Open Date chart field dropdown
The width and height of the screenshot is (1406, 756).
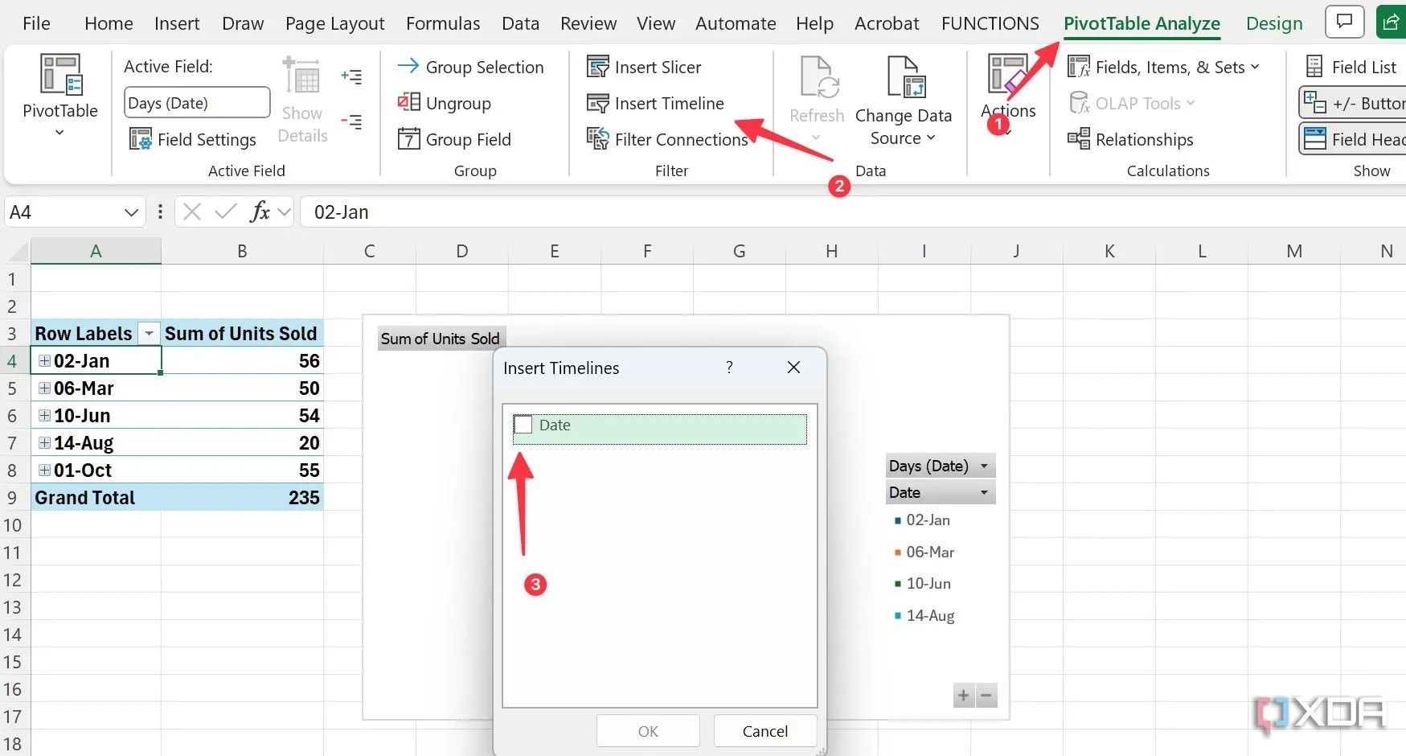coord(984,492)
